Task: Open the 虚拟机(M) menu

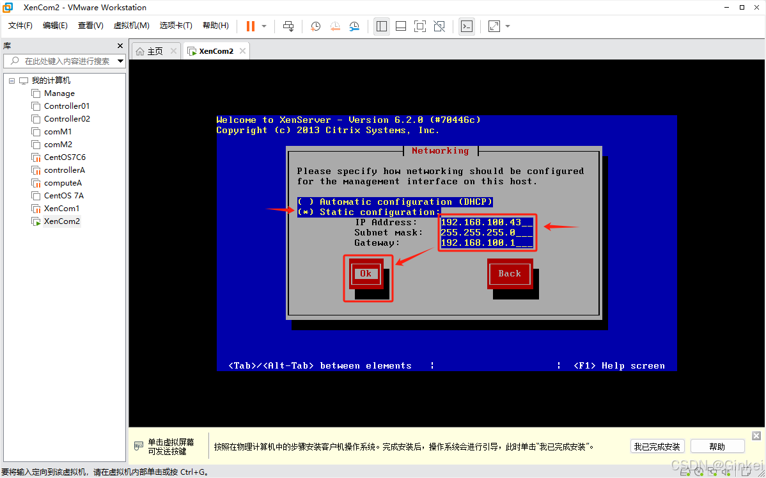Action: coord(132,26)
